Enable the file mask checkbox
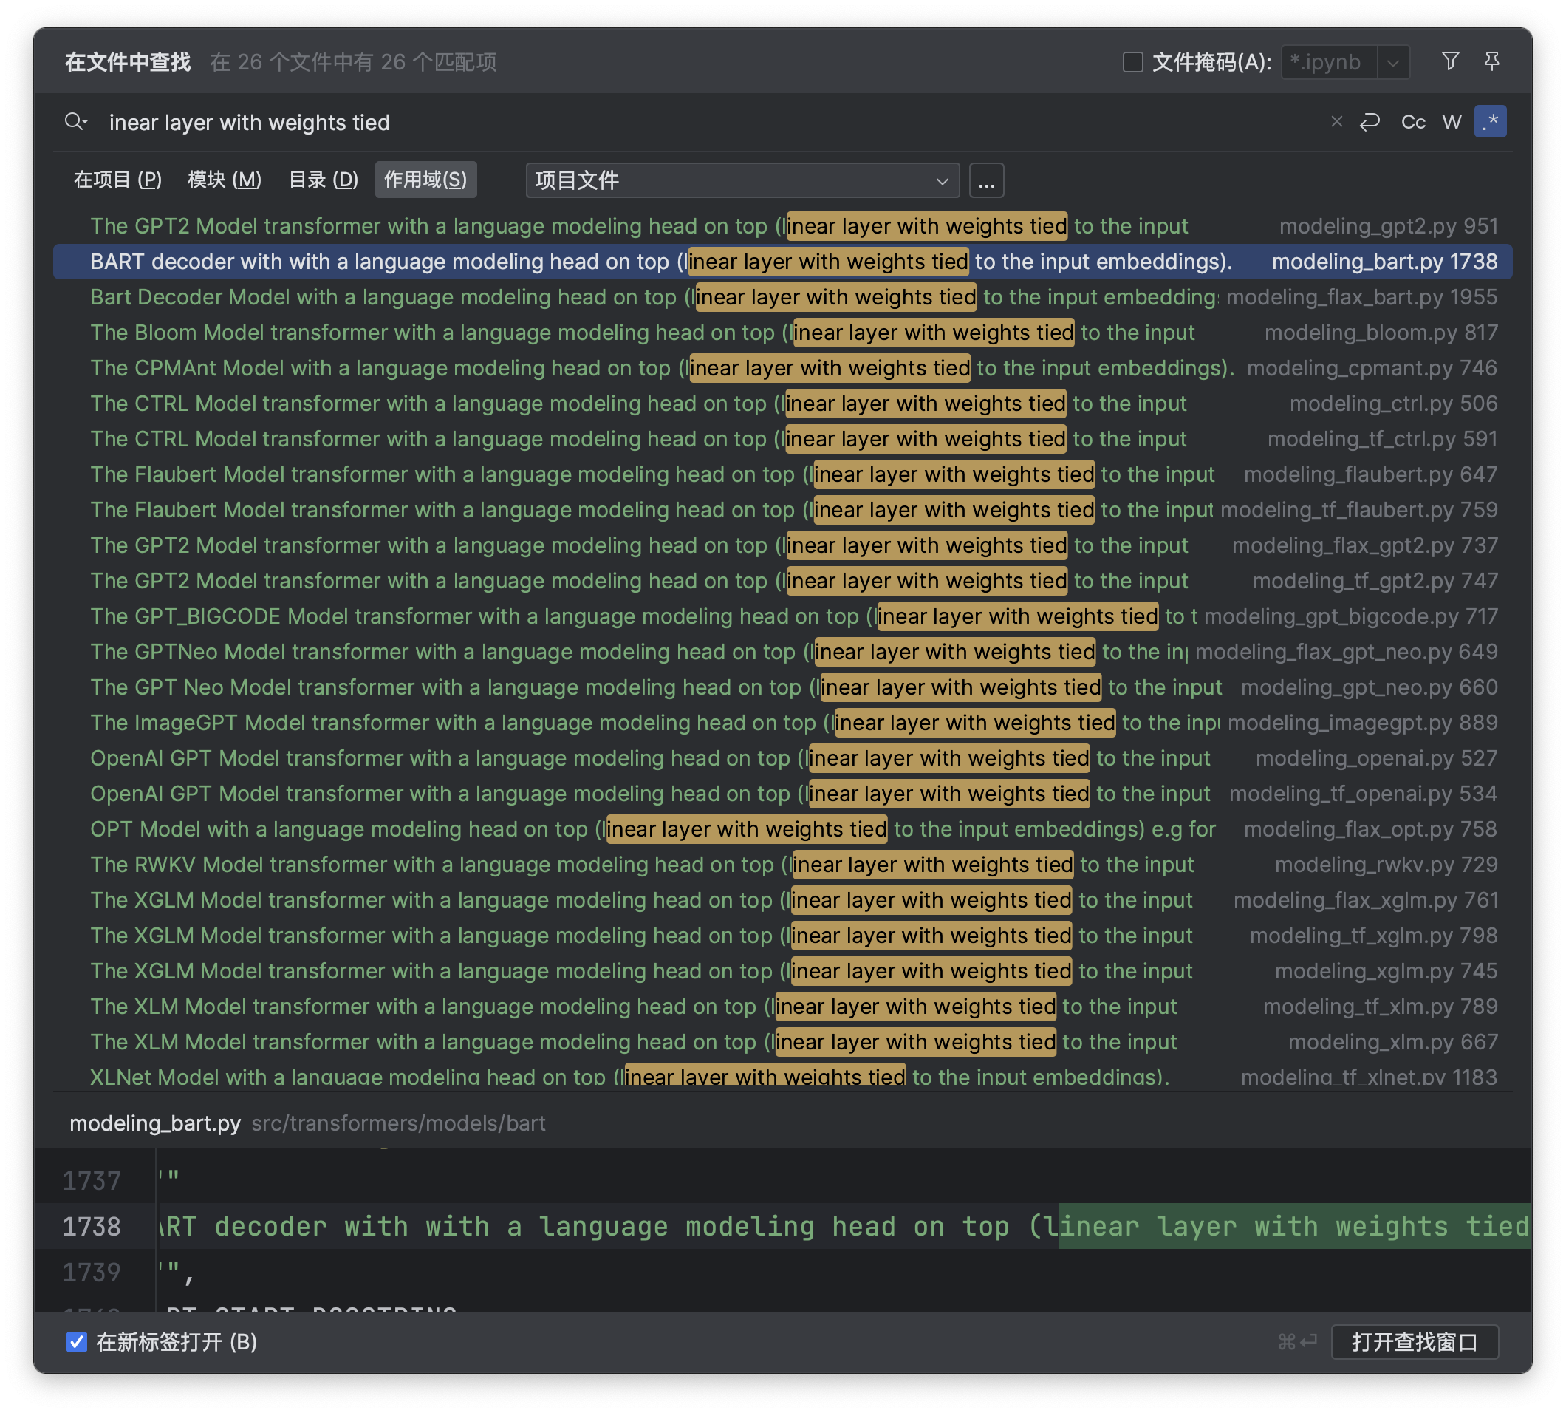The image size is (1566, 1413). click(x=1133, y=62)
